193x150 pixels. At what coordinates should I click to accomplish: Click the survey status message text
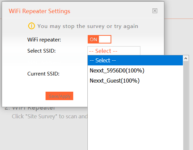[88, 26]
